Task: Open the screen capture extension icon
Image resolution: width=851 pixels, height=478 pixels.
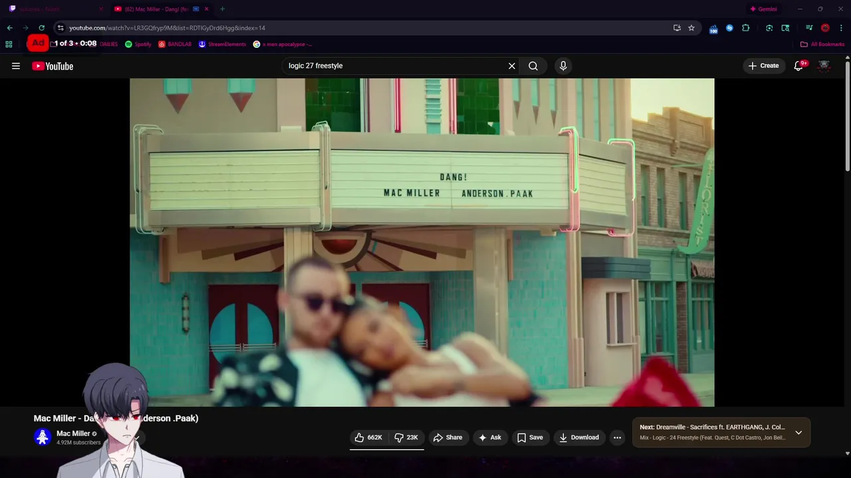Action: (x=769, y=28)
